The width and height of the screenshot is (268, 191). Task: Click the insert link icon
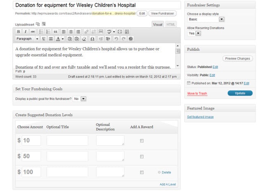87,32
